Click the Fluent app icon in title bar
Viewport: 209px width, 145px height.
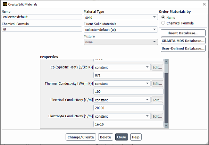pos(4,4)
